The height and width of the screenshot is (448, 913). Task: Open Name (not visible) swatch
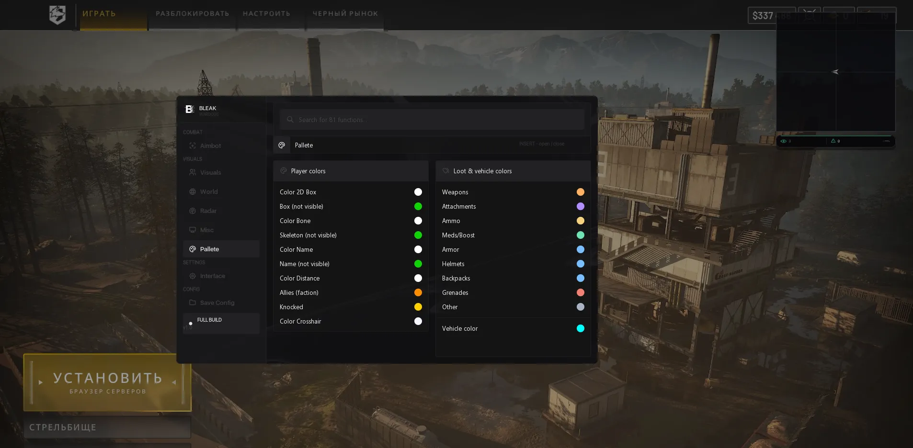pos(418,264)
